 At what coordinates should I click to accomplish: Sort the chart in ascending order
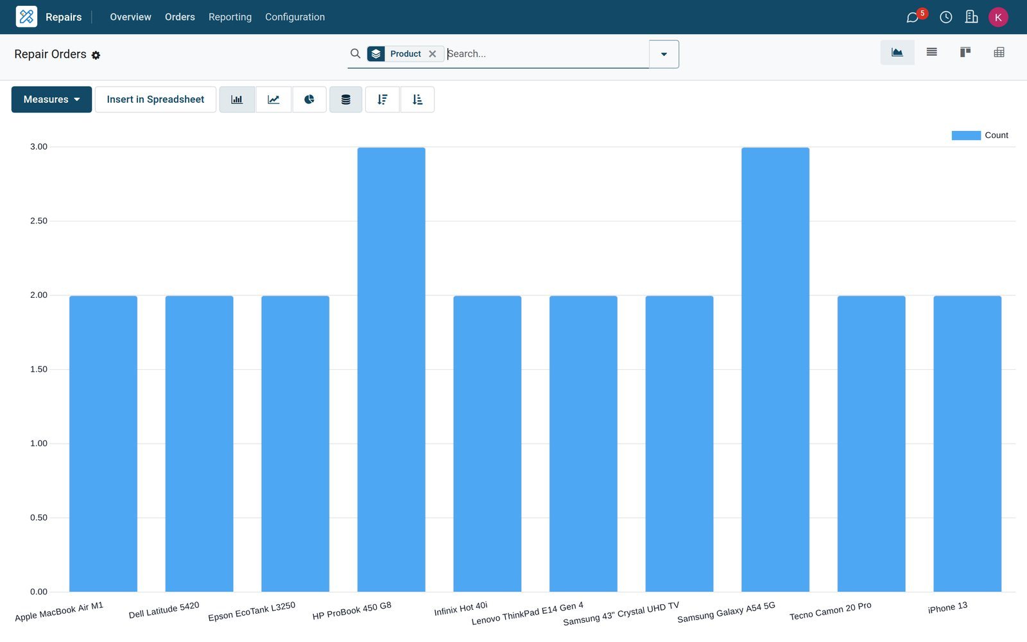[x=417, y=100]
